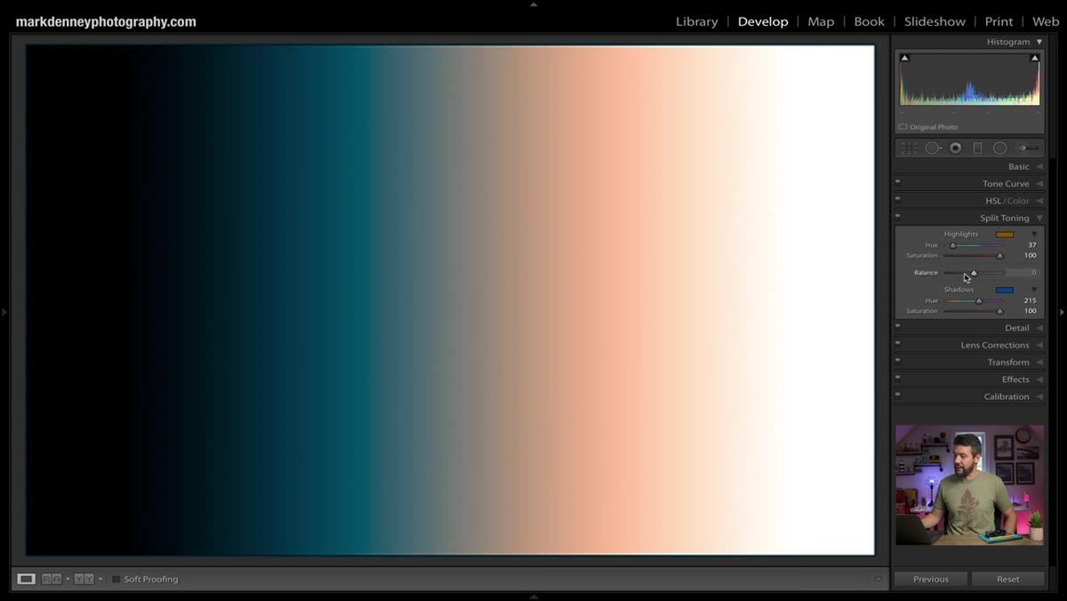Click the Highlights Saturation slider handle
The width and height of the screenshot is (1067, 601).
click(x=999, y=256)
